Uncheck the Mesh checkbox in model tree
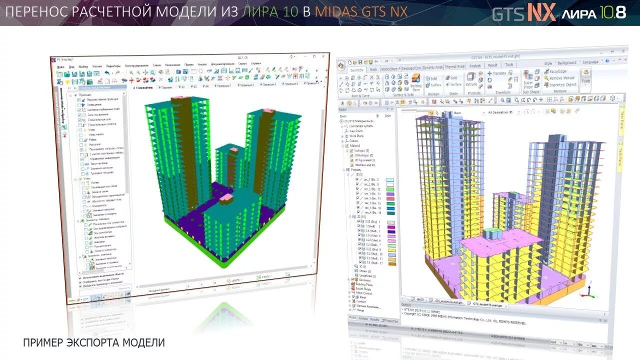 (353, 296)
